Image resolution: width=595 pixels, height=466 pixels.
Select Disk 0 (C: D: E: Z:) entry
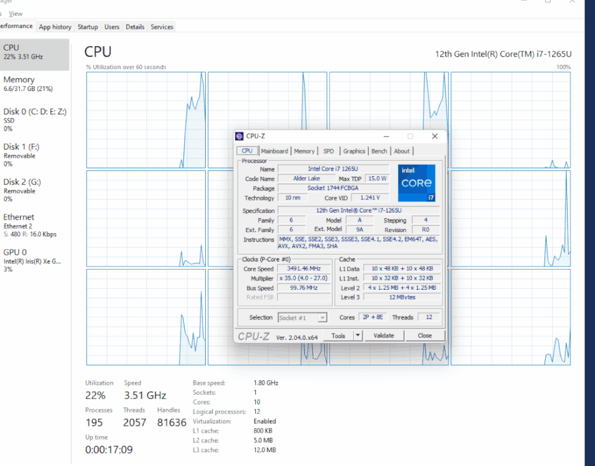point(35,120)
